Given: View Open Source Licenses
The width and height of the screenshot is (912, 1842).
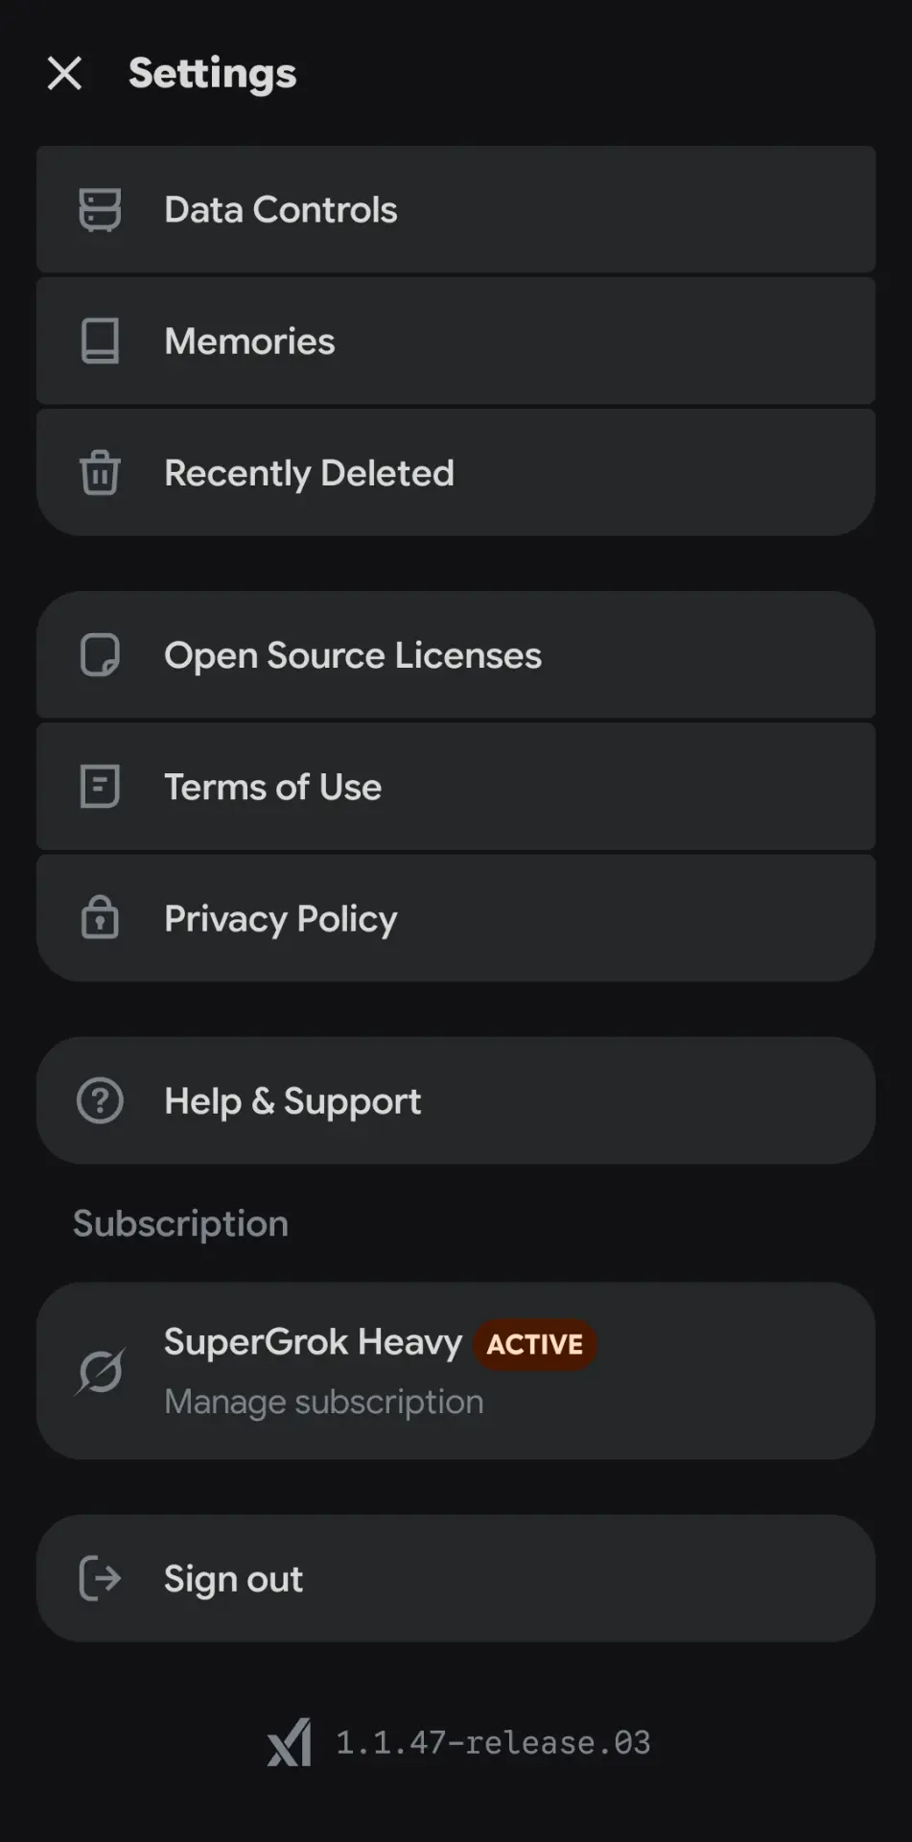Looking at the screenshot, I should (456, 655).
